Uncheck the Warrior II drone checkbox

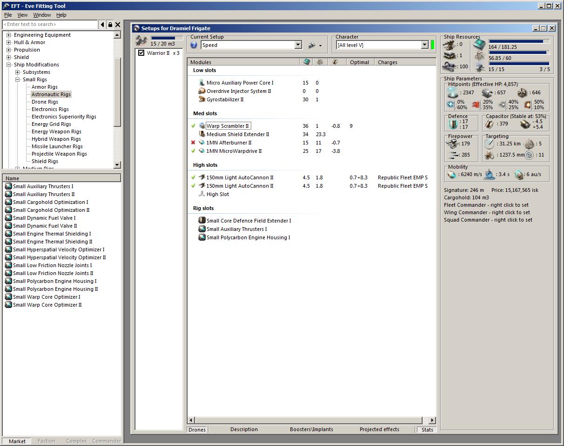[141, 53]
